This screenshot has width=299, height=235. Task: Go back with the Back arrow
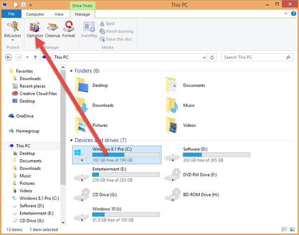pos(8,57)
